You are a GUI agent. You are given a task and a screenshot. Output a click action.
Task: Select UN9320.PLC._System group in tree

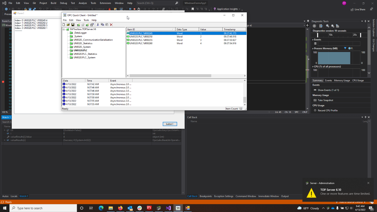point(84,57)
